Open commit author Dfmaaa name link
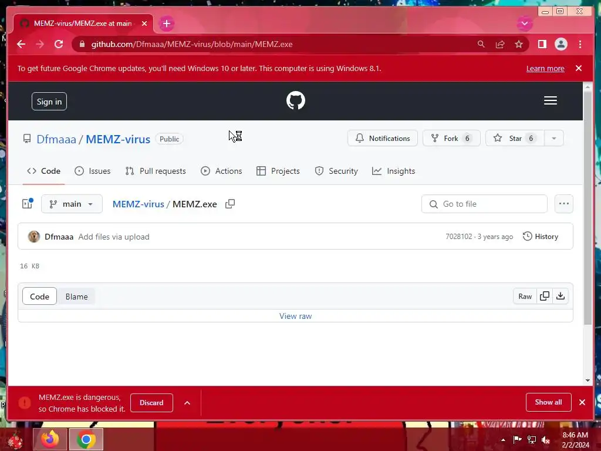The height and width of the screenshot is (451, 601). [x=59, y=237]
